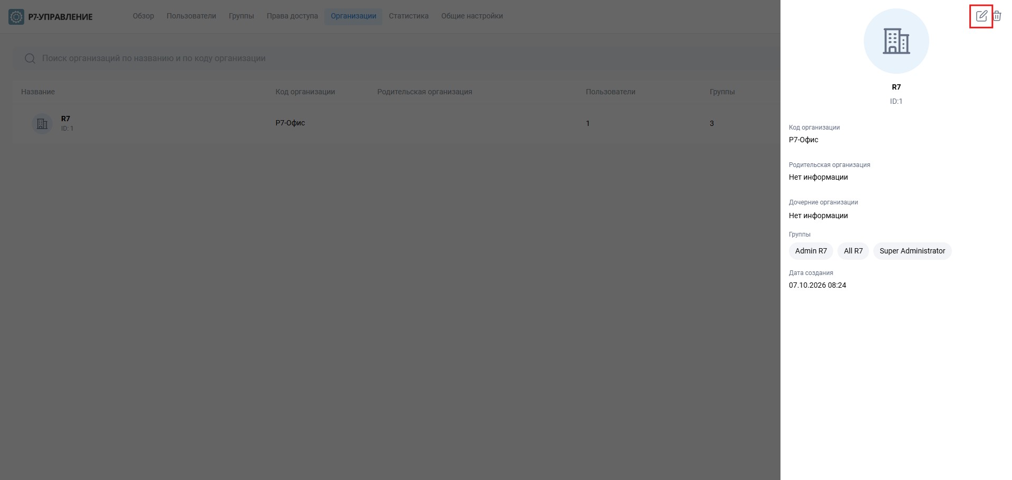
Task: Click the Код организации column header
Action: coord(305,92)
